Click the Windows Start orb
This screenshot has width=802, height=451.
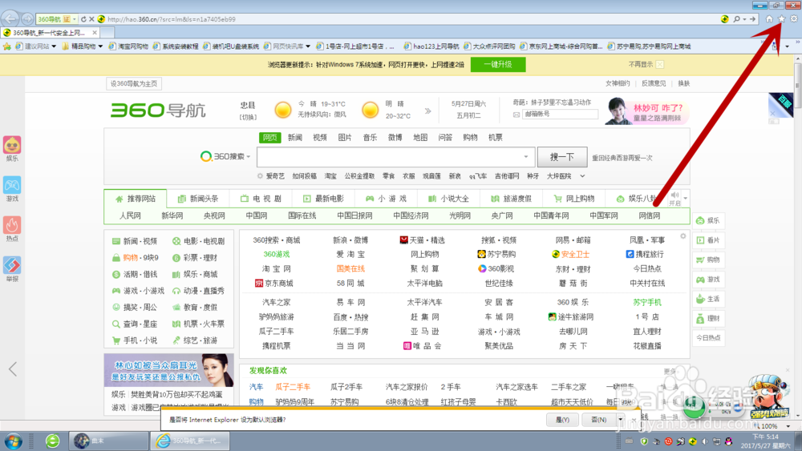point(13,441)
